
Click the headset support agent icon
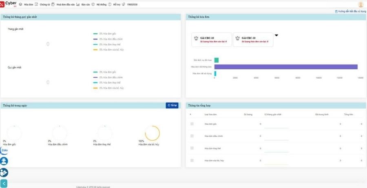pyautogui.click(x=4, y=161)
